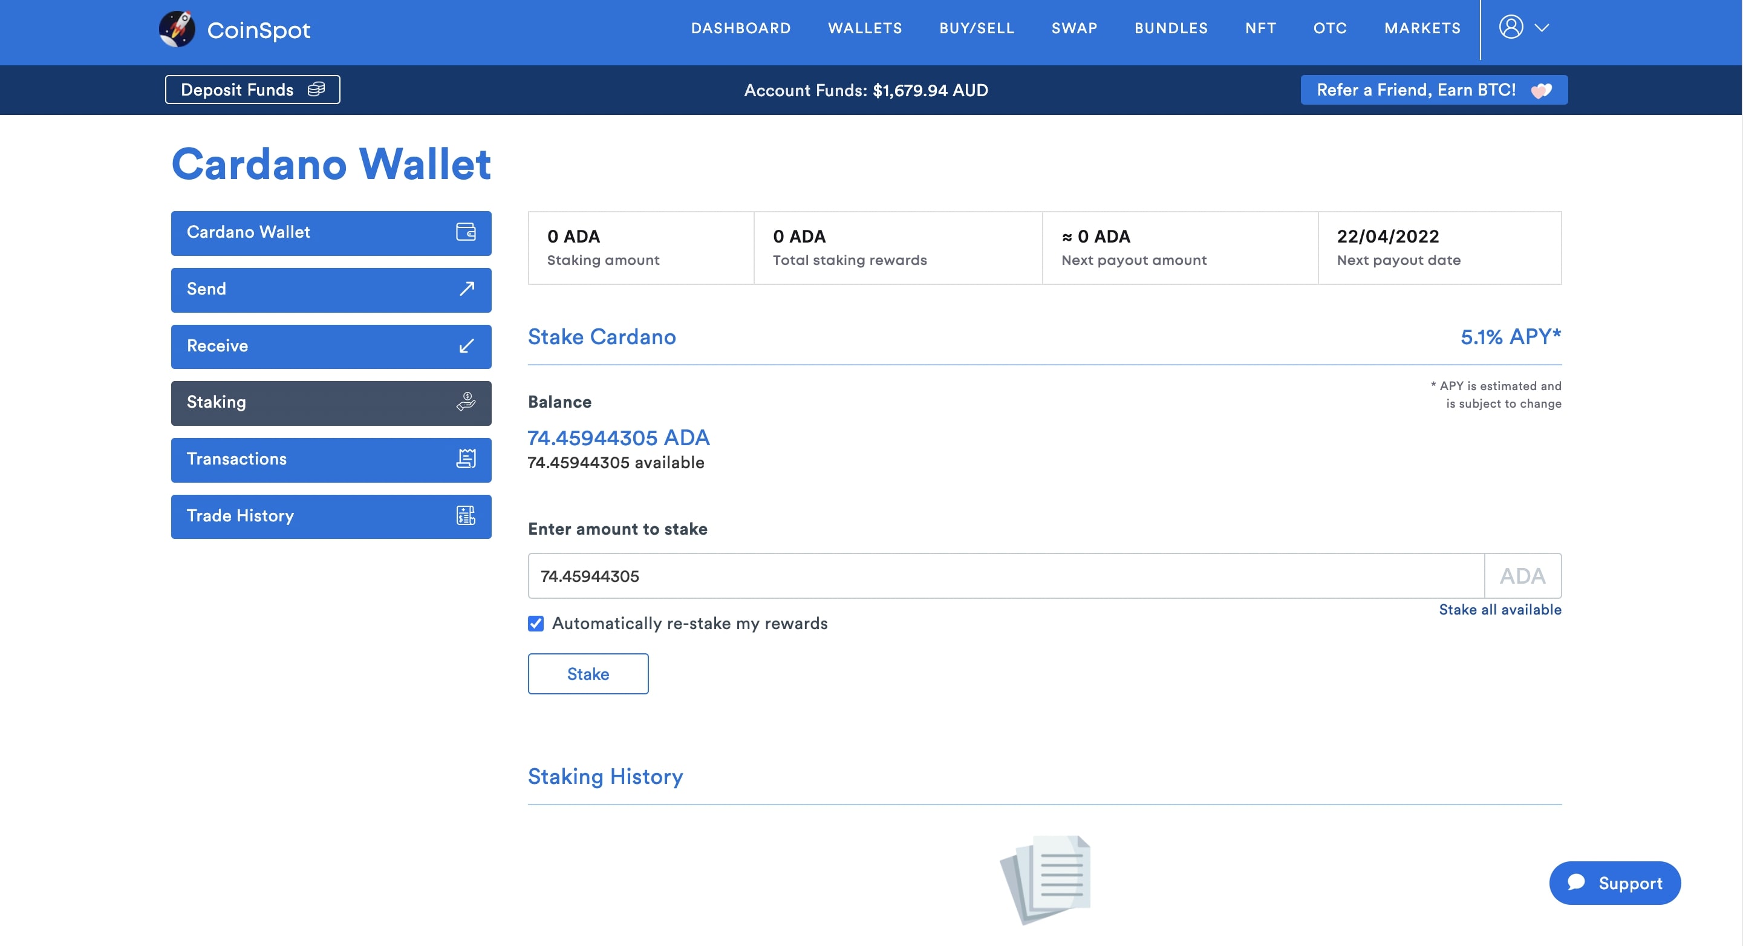Open the Support chat button
The height and width of the screenshot is (946, 1743).
point(1614,883)
